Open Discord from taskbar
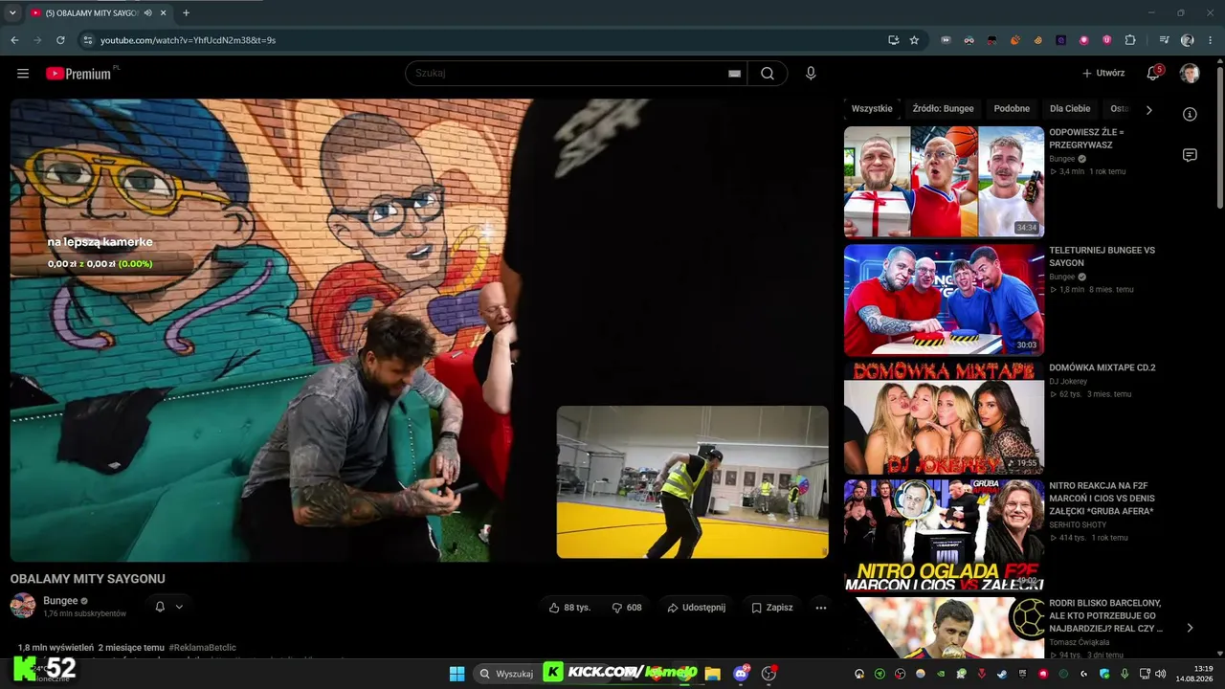The width and height of the screenshot is (1225, 689). click(x=740, y=674)
